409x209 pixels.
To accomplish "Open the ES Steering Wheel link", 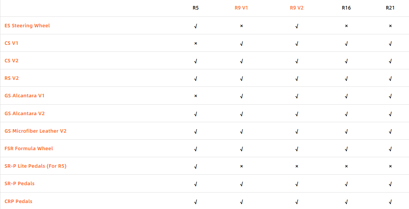I will [27, 26].
